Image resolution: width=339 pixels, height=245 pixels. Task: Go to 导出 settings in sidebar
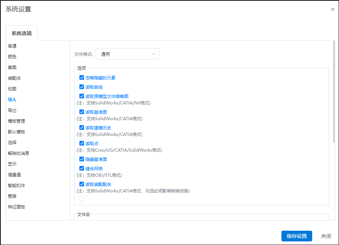click(12, 111)
